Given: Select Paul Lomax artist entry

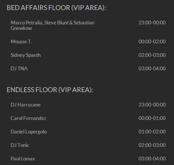Looking at the screenshot, I should [23, 159].
